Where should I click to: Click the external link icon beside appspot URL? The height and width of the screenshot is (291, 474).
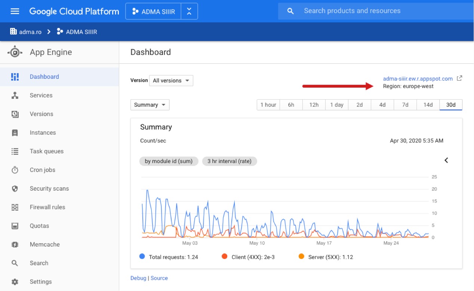point(460,78)
